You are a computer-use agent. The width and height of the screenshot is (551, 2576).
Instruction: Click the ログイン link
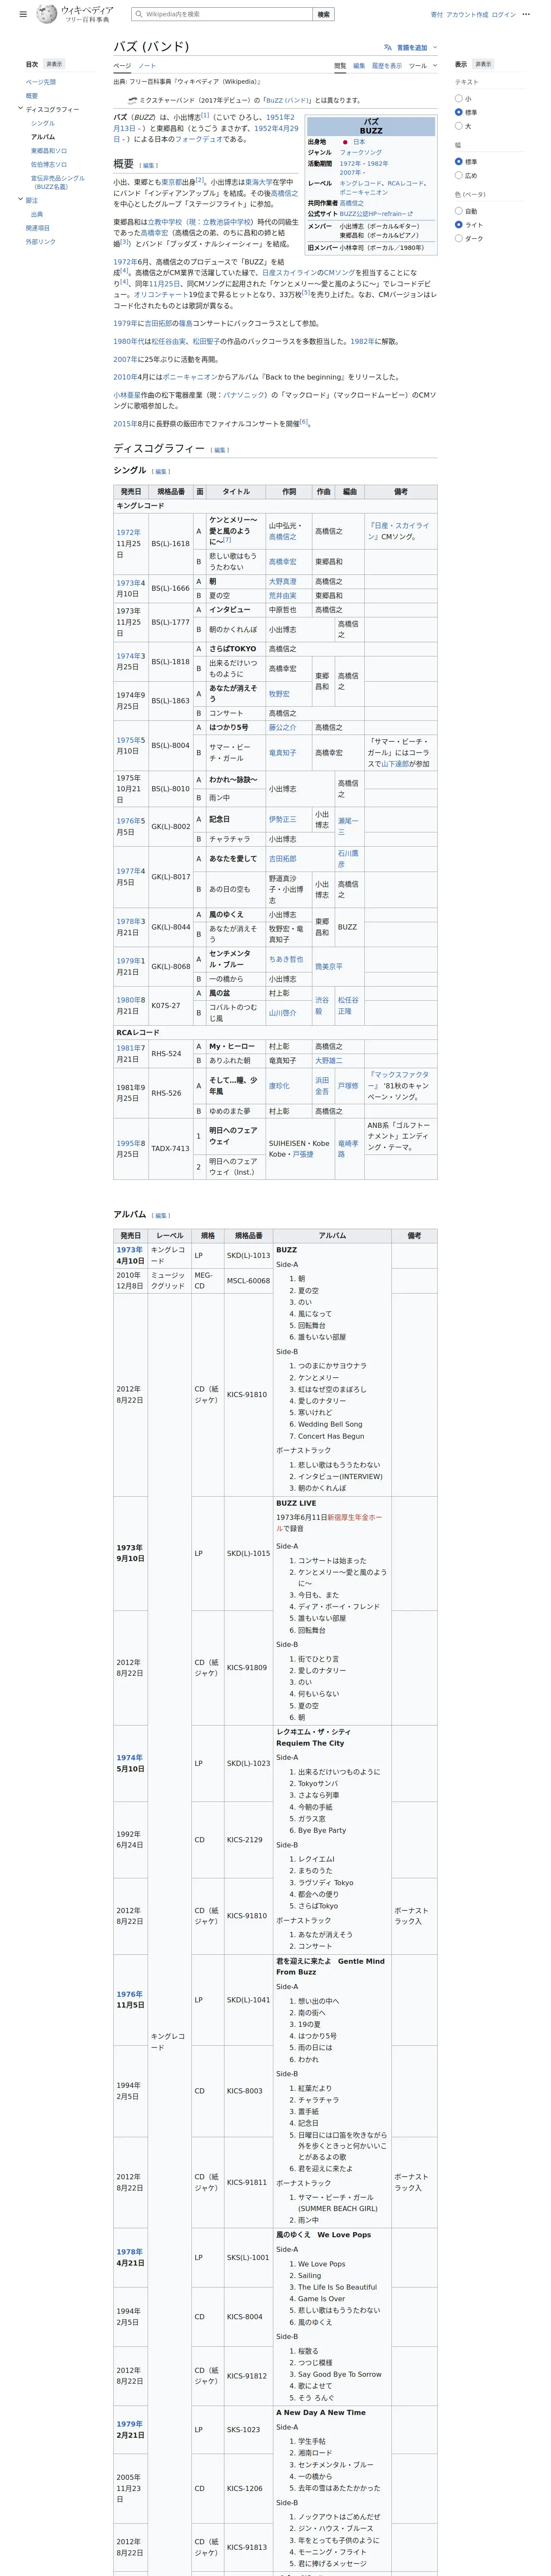coord(504,15)
